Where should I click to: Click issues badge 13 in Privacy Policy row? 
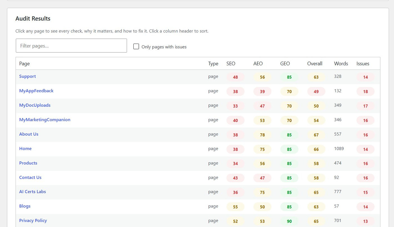(x=366, y=221)
